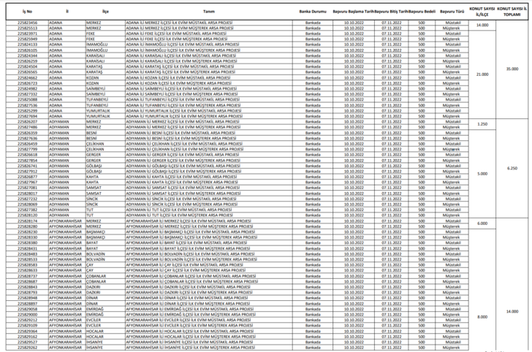
Task: Select the "Tanım" column header
Action: 209,12
